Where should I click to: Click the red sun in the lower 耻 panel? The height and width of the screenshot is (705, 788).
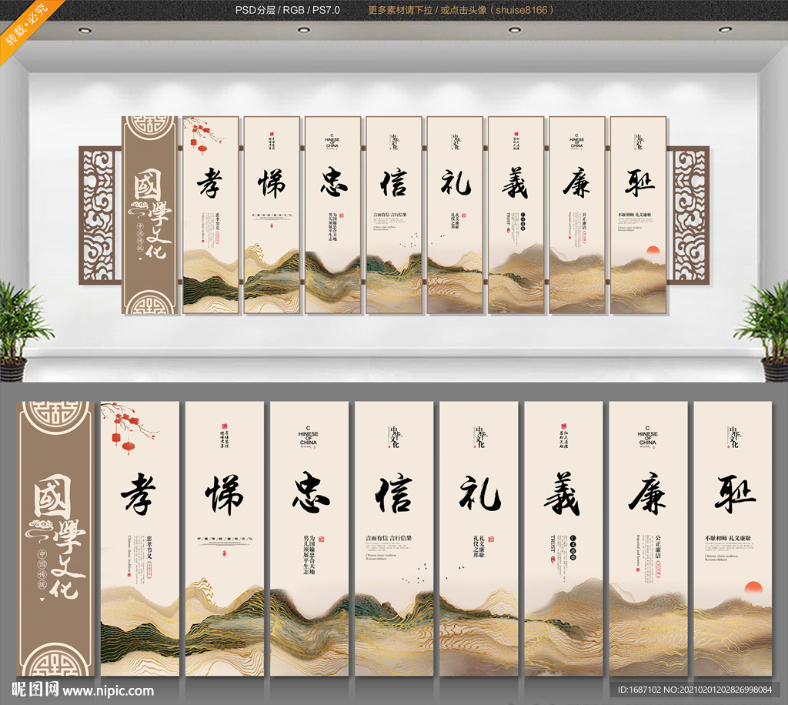coord(753,588)
